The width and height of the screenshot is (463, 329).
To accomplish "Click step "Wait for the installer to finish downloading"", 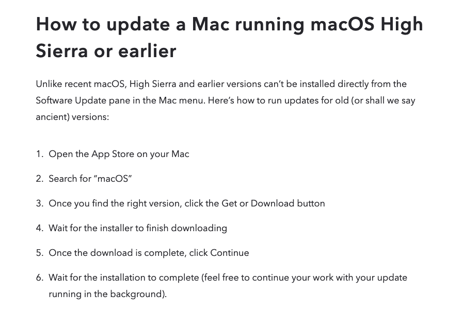I will coord(137,228).
